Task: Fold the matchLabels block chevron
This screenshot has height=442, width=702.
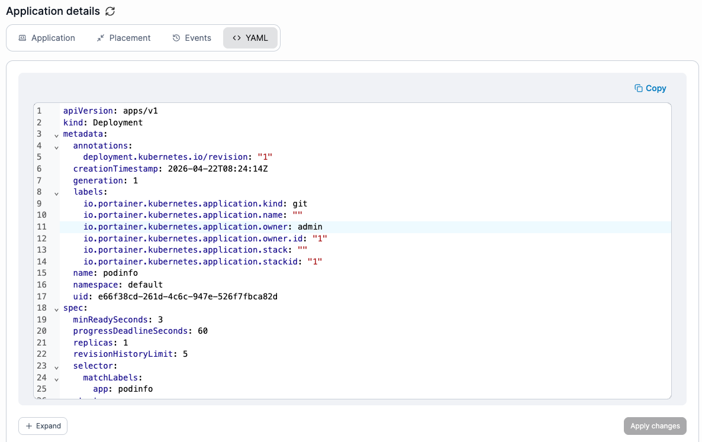Action: pyautogui.click(x=56, y=379)
